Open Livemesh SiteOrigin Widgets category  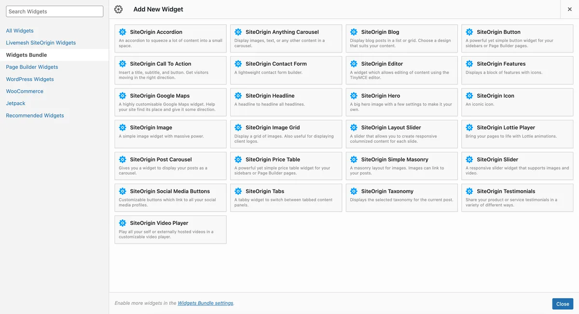41,43
